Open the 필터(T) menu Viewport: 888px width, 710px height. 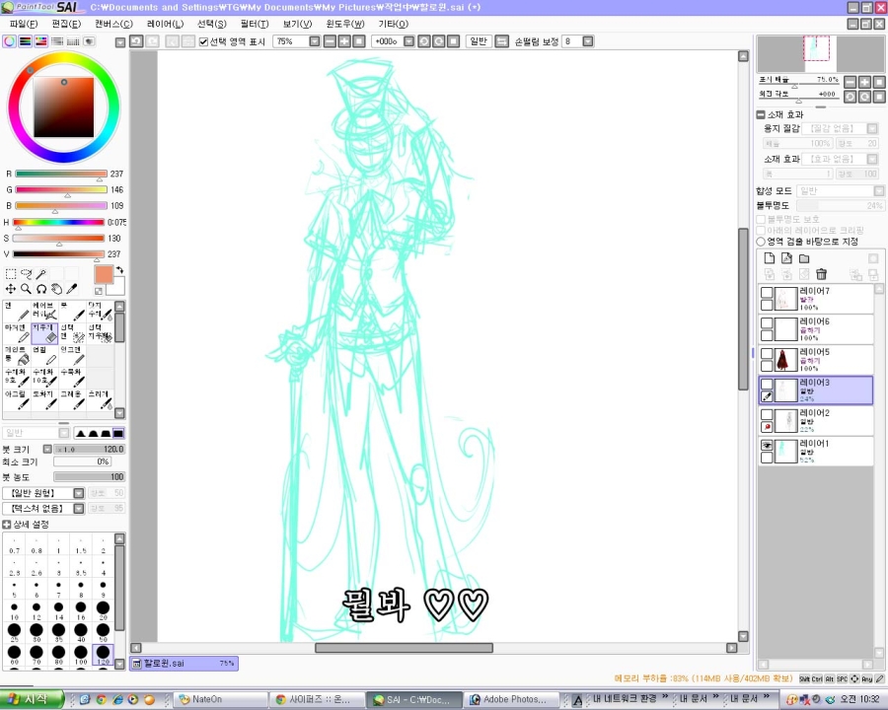254,24
